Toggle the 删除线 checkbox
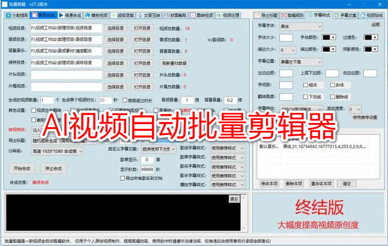This screenshot has height=246, width=388. [x=333, y=97]
